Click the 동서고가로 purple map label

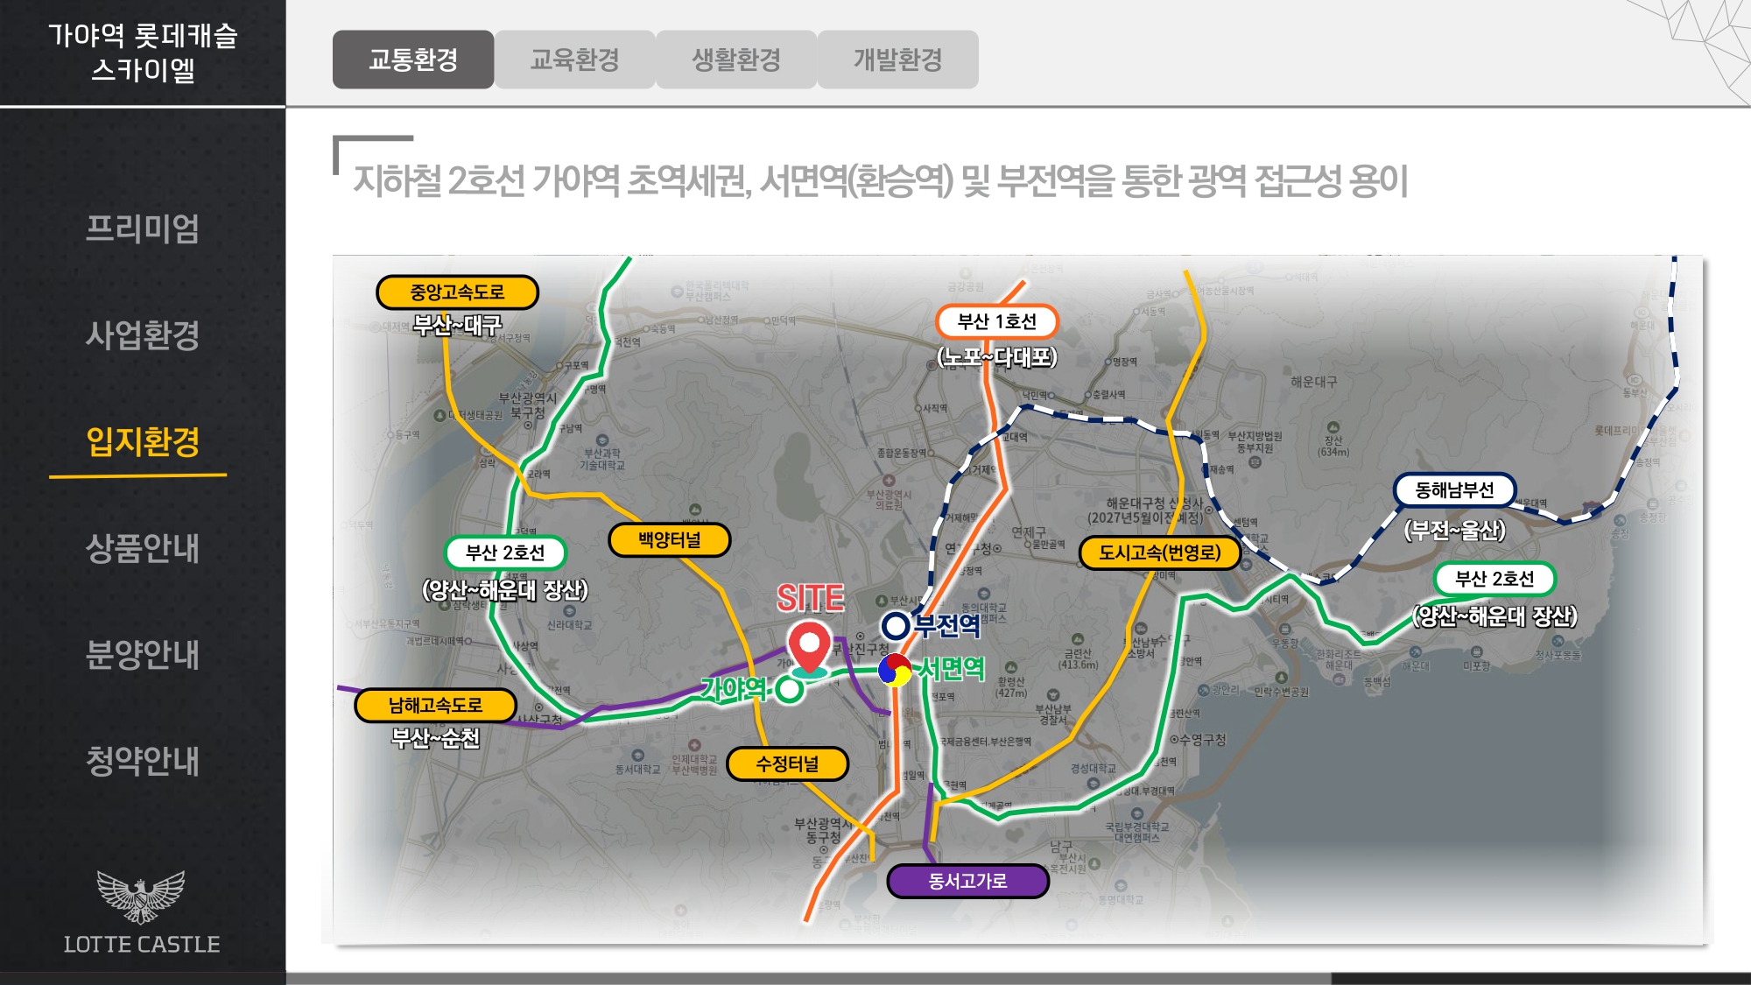click(967, 881)
